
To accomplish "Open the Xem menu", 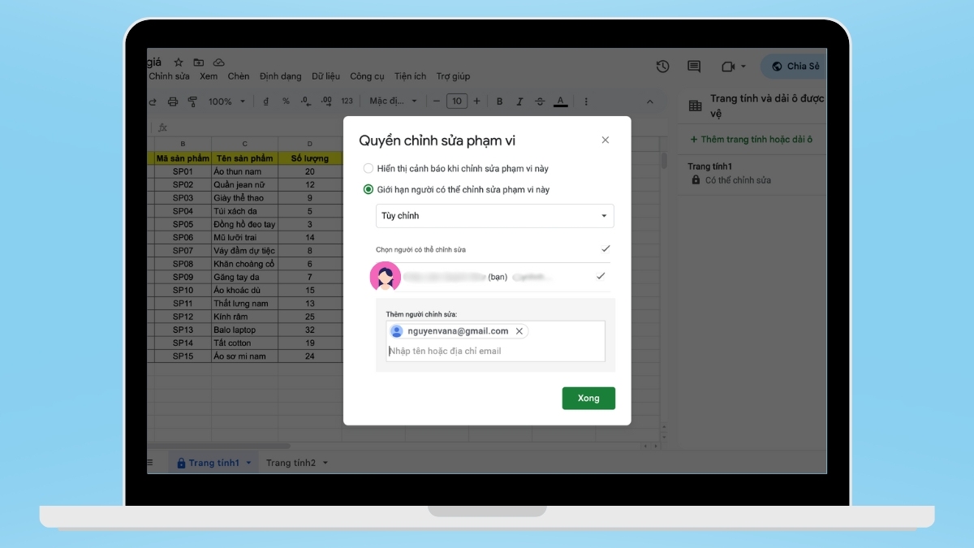I will (209, 76).
